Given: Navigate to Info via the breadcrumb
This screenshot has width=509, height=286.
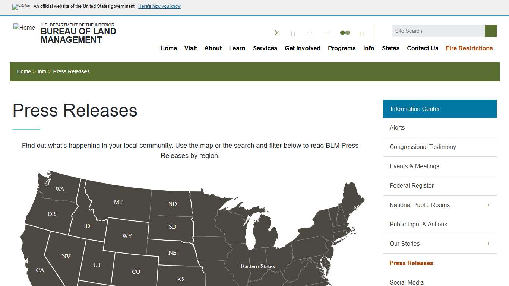Looking at the screenshot, I should coord(42,71).
